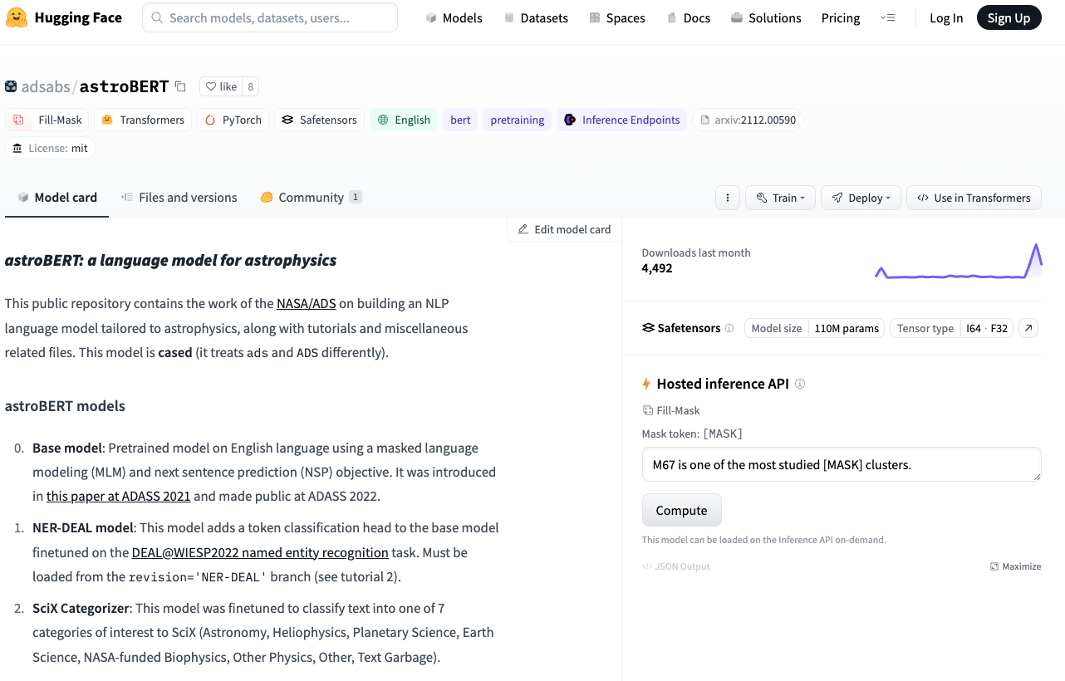Copy the model name astroBERT

tap(180, 86)
